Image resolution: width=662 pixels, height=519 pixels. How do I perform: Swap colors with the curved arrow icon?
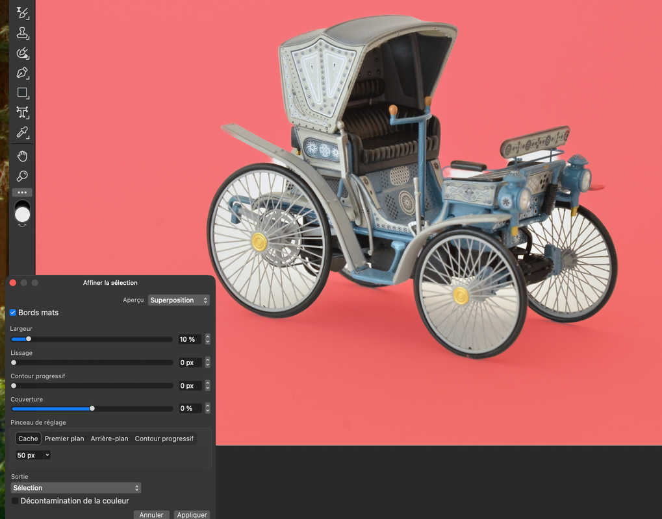[22, 226]
